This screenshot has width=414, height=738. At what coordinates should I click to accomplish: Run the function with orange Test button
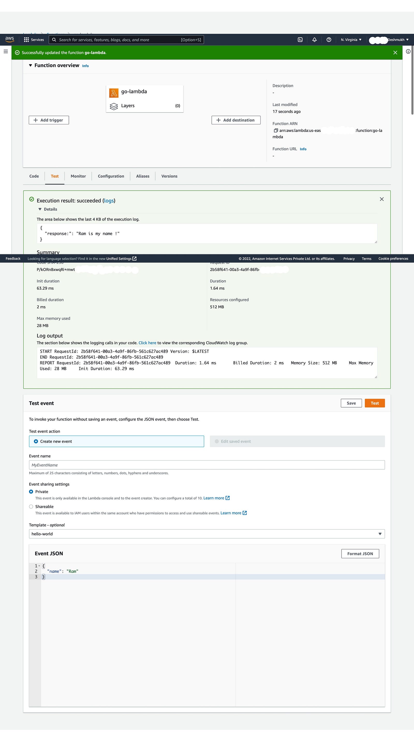click(375, 403)
